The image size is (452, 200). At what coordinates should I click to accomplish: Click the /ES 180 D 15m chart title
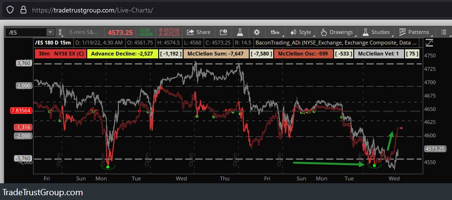pos(53,43)
